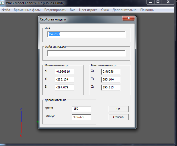Click minimum Z field showing -297.079
This screenshot has width=177, height=146.
point(64,88)
